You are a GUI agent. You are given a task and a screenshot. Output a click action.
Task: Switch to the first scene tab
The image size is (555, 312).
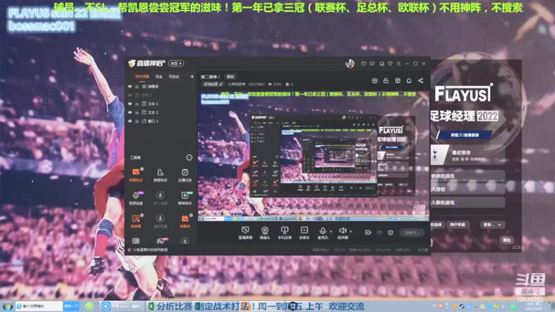(142, 76)
